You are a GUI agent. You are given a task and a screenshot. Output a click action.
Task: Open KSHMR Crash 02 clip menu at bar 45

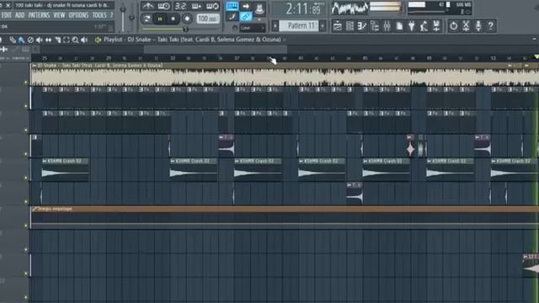coord(366,161)
